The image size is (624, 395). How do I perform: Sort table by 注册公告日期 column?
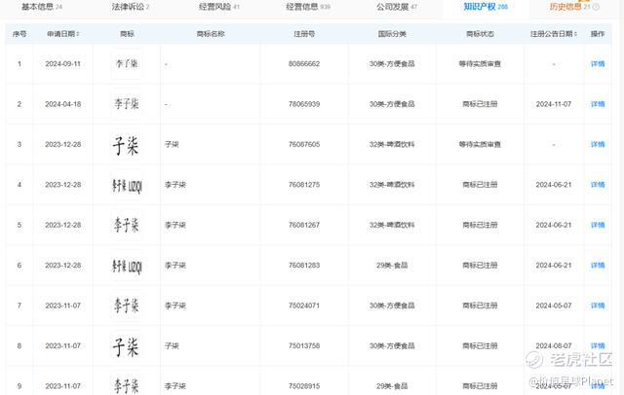tap(554, 34)
